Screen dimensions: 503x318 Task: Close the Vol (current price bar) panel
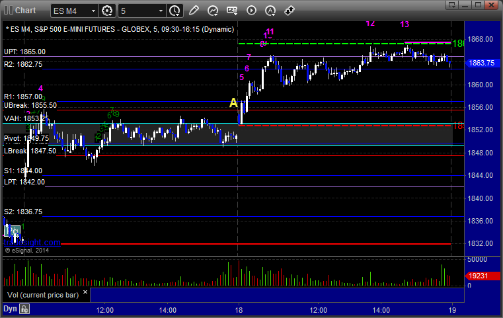click(x=85, y=292)
